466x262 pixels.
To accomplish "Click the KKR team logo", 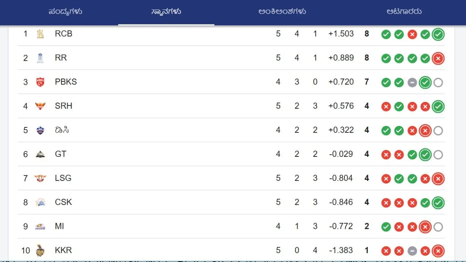I will pyautogui.click(x=40, y=250).
